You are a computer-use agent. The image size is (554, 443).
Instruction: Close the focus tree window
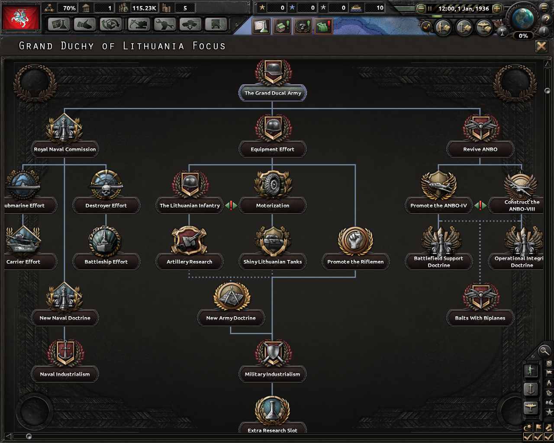541,46
